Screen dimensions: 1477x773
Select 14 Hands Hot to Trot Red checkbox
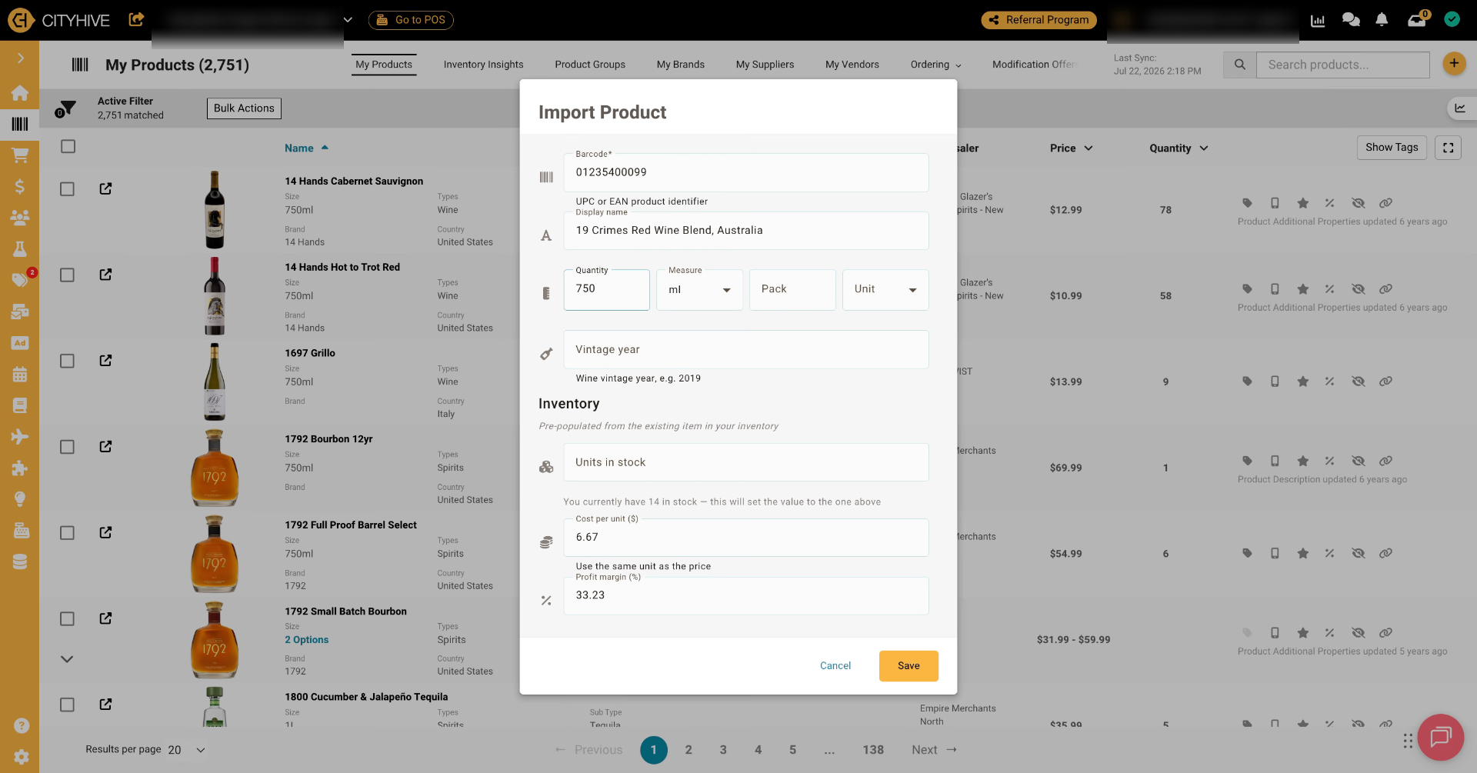point(68,275)
